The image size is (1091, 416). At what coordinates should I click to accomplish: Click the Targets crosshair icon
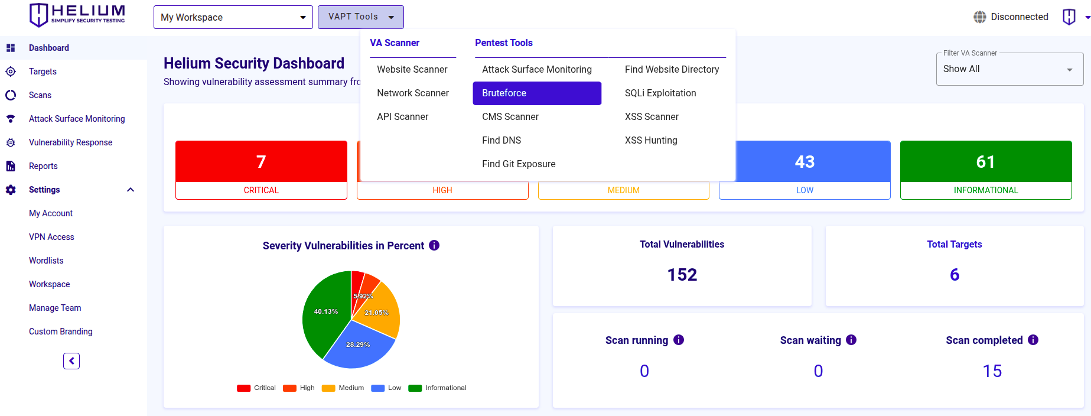11,71
